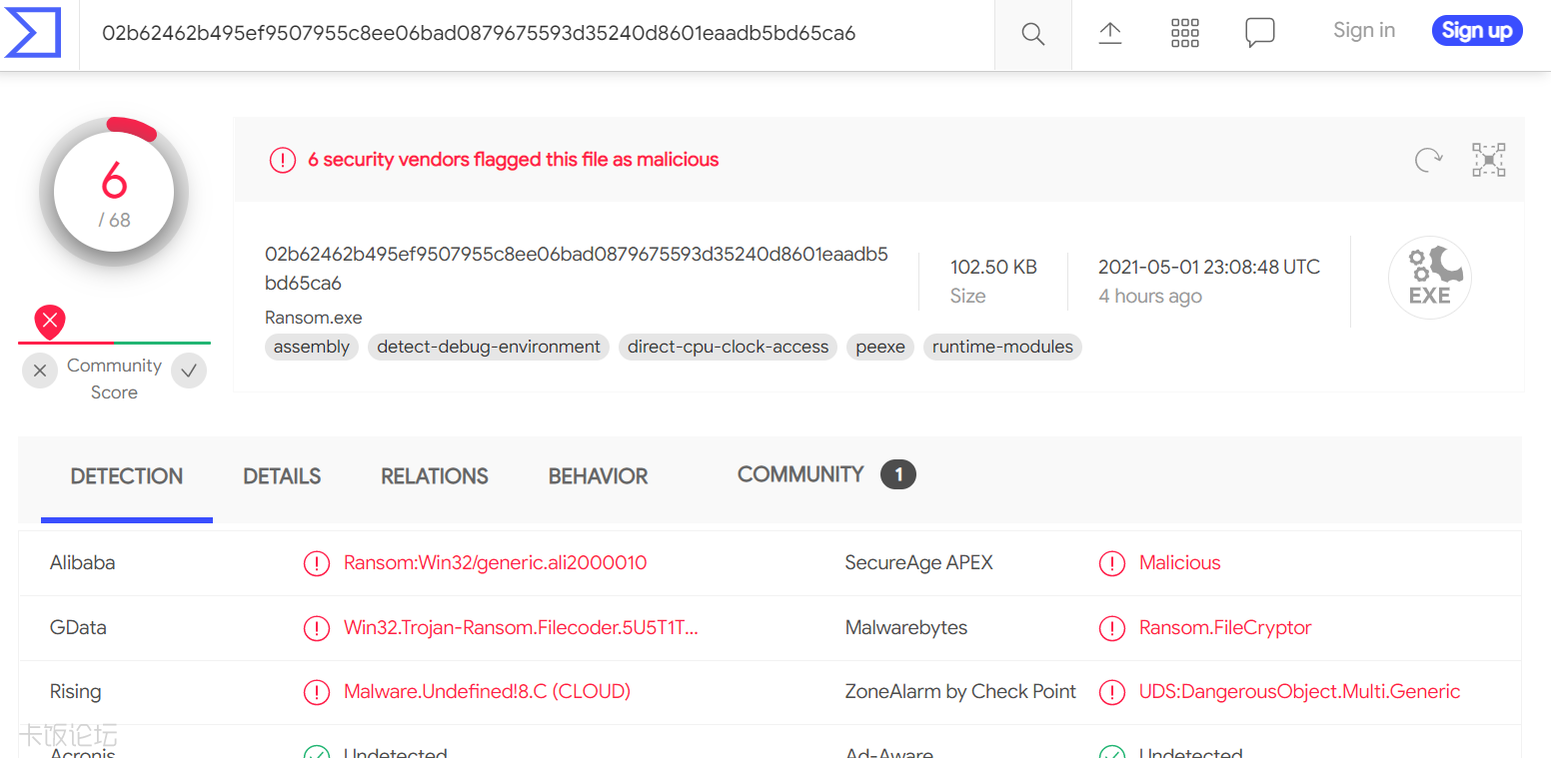This screenshot has height=758, width=1551.
Task: Click the comment speech bubble icon
Action: (x=1259, y=33)
